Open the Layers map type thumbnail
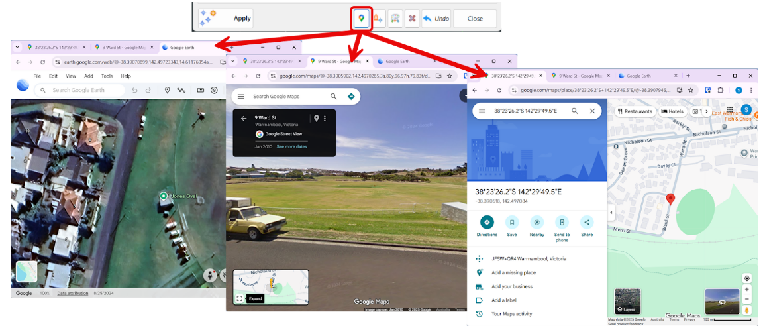 click(627, 301)
